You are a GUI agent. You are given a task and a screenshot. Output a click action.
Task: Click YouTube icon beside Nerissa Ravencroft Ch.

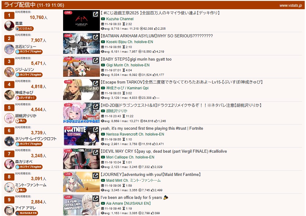click(103, 134)
